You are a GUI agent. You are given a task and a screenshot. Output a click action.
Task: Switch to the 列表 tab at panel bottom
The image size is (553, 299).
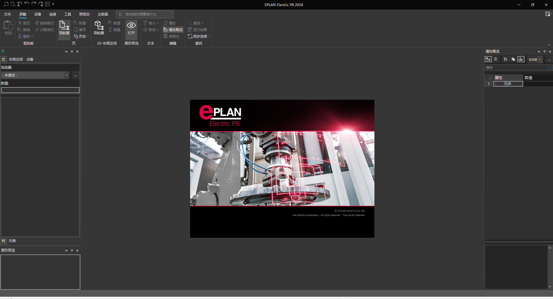click(x=13, y=241)
